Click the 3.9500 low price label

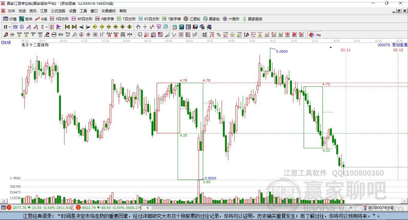[x=210, y=178]
